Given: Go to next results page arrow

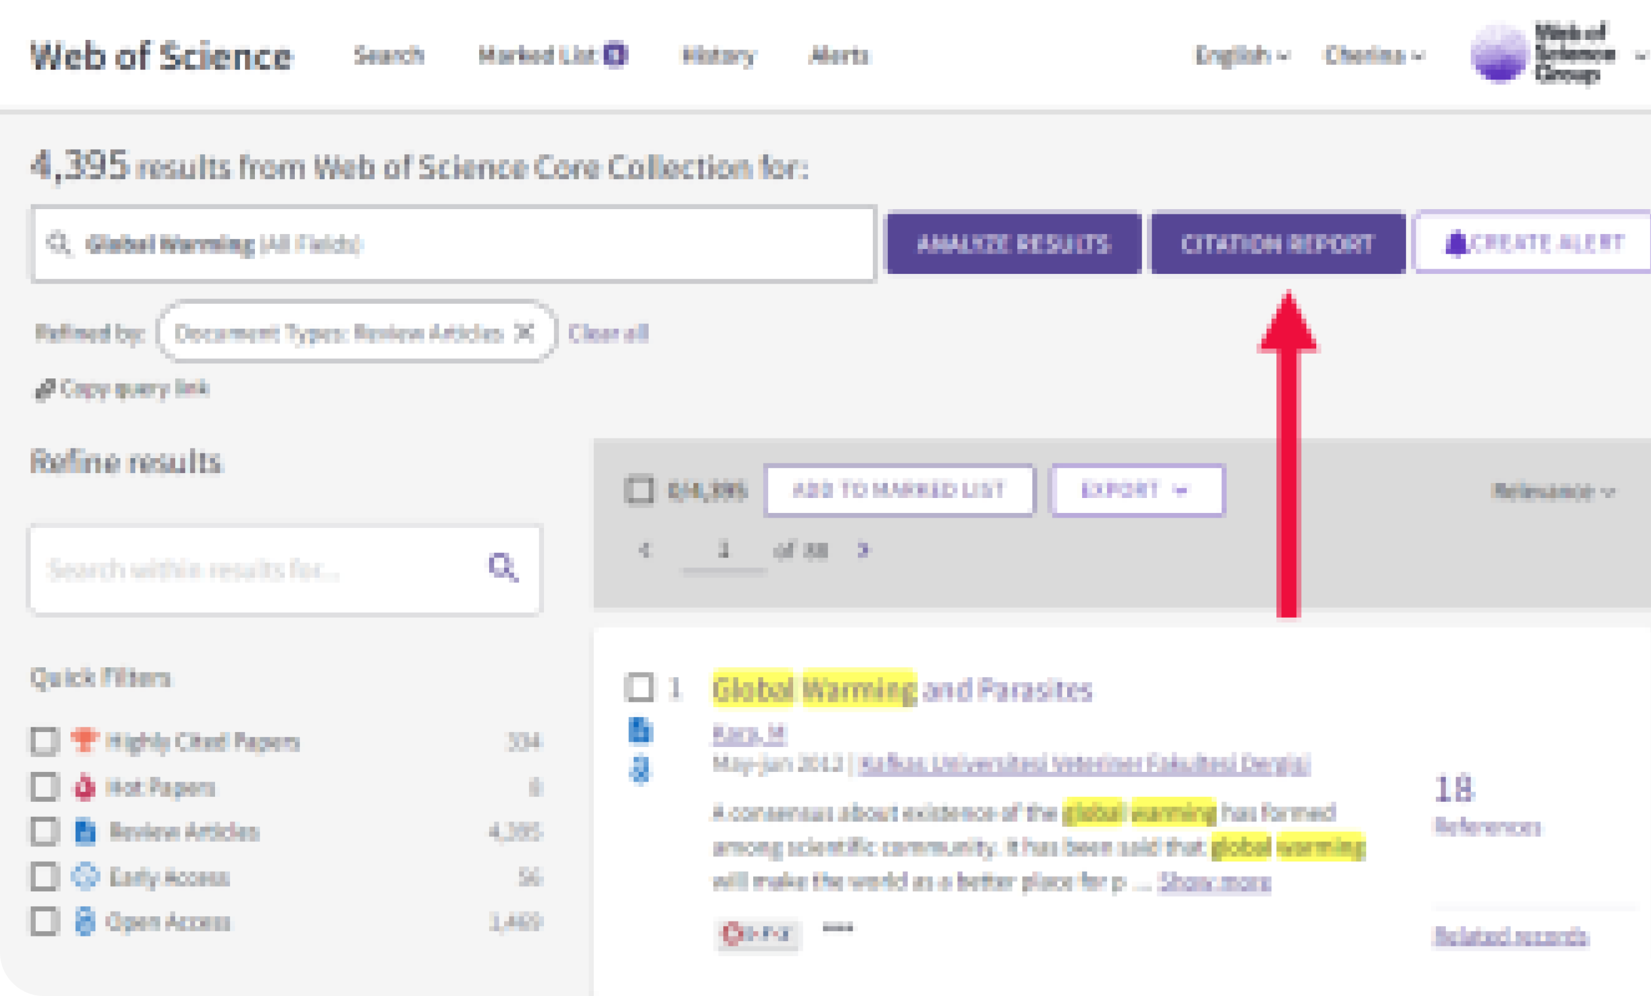Looking at the screenshot, I should 863,551.
